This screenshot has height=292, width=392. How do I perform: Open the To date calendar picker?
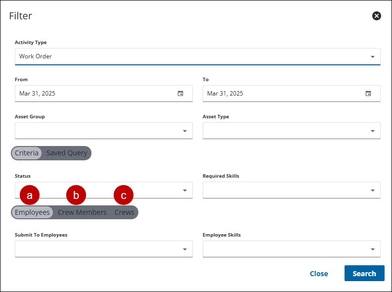click(368, 94)
